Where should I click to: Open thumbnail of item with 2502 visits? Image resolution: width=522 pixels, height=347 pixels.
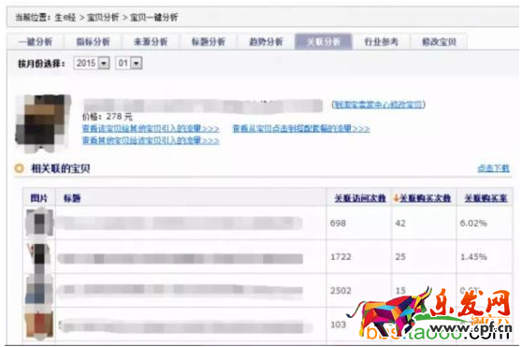(39, 291)
